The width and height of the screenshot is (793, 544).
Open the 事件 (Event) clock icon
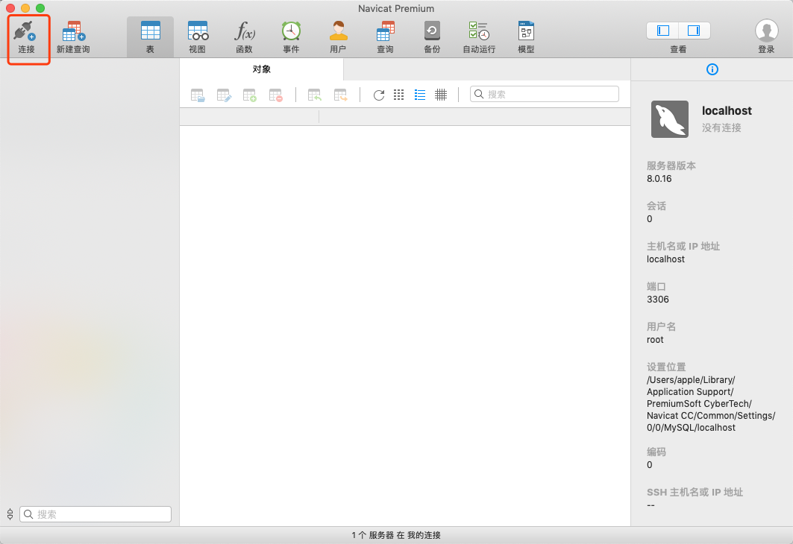[x=291, y=31]
